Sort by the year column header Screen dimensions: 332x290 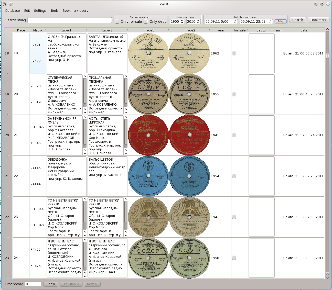(x=221, y=30)
